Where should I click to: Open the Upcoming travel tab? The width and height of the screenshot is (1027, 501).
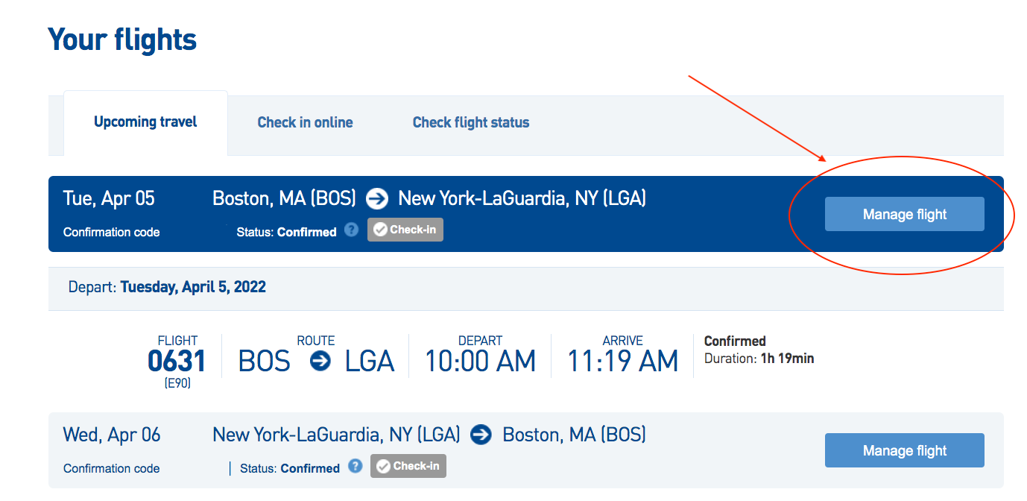point(145,122)
